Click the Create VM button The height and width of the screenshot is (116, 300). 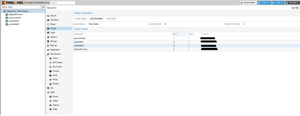(x=264, y=3)
